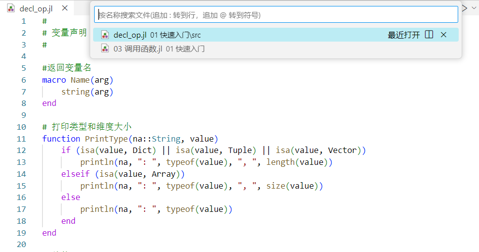Image resolution: width=479 pixels, height=252 pixels.
Task: Click the Julia icon on decl_op.jl tab
Action: [11, 8]
